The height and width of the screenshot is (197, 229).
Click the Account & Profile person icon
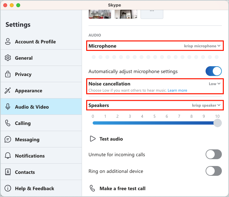click(8, 42)
